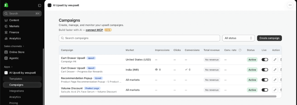Toggle Live switch for Recommendation Popup

tap(265, 80)
